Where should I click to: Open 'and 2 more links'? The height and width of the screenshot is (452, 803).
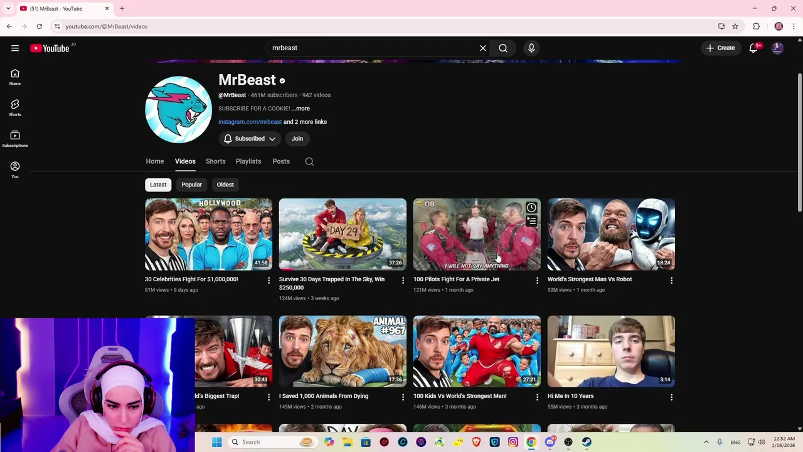(x=305, y=122)
